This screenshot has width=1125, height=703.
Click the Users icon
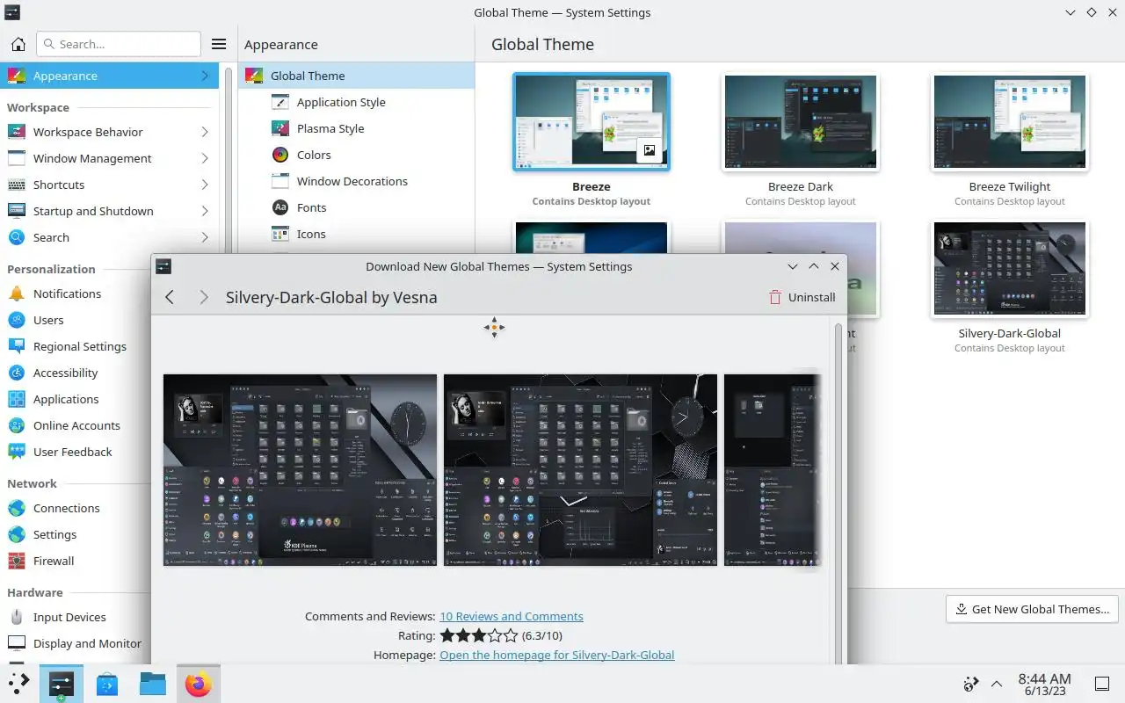[x=17, y=320]
